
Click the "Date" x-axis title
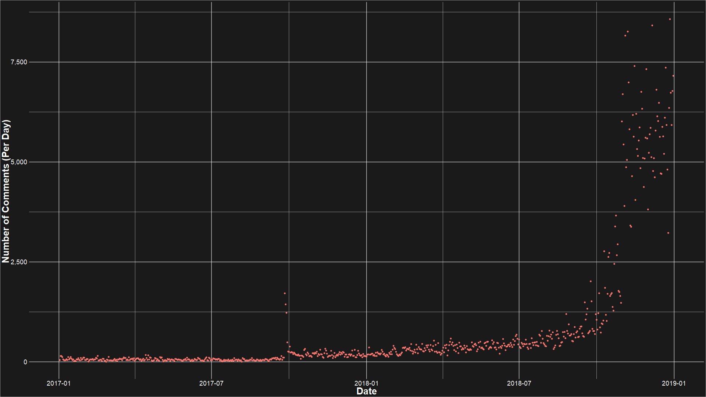366,391
